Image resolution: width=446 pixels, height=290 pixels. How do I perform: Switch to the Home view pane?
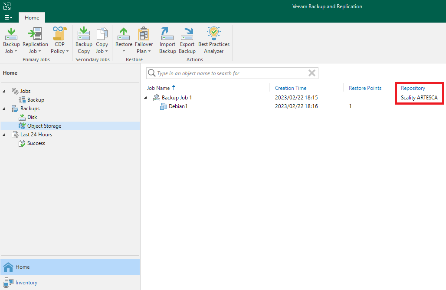click(70, 267)
